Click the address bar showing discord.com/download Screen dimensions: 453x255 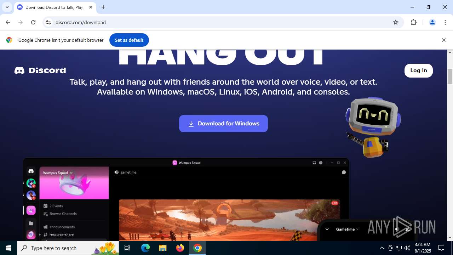[223, 22]
